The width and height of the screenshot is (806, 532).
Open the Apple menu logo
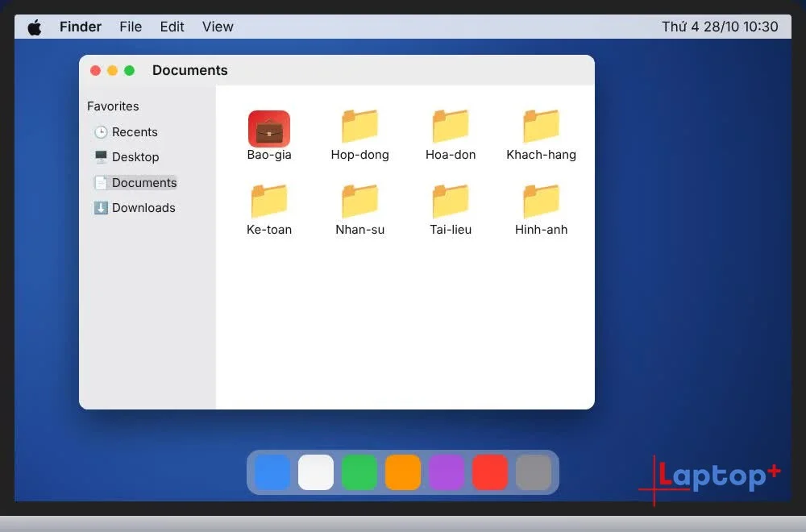(35, 27)
